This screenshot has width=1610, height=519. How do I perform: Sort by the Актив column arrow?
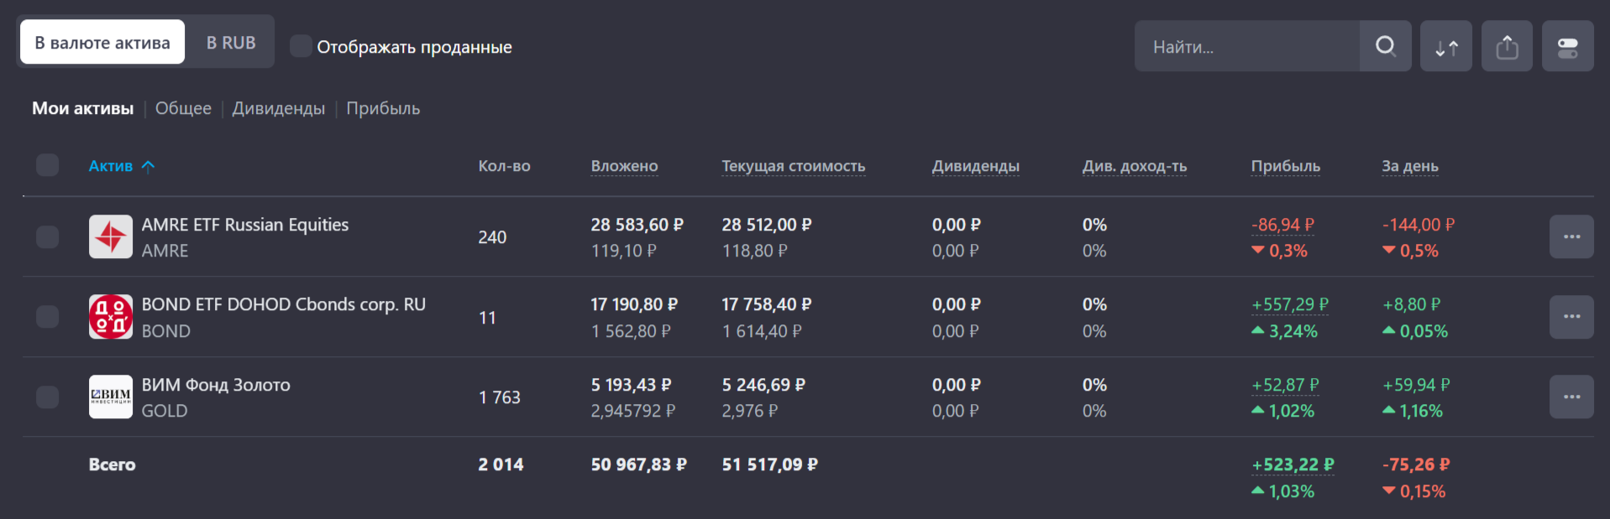point(149,166)
